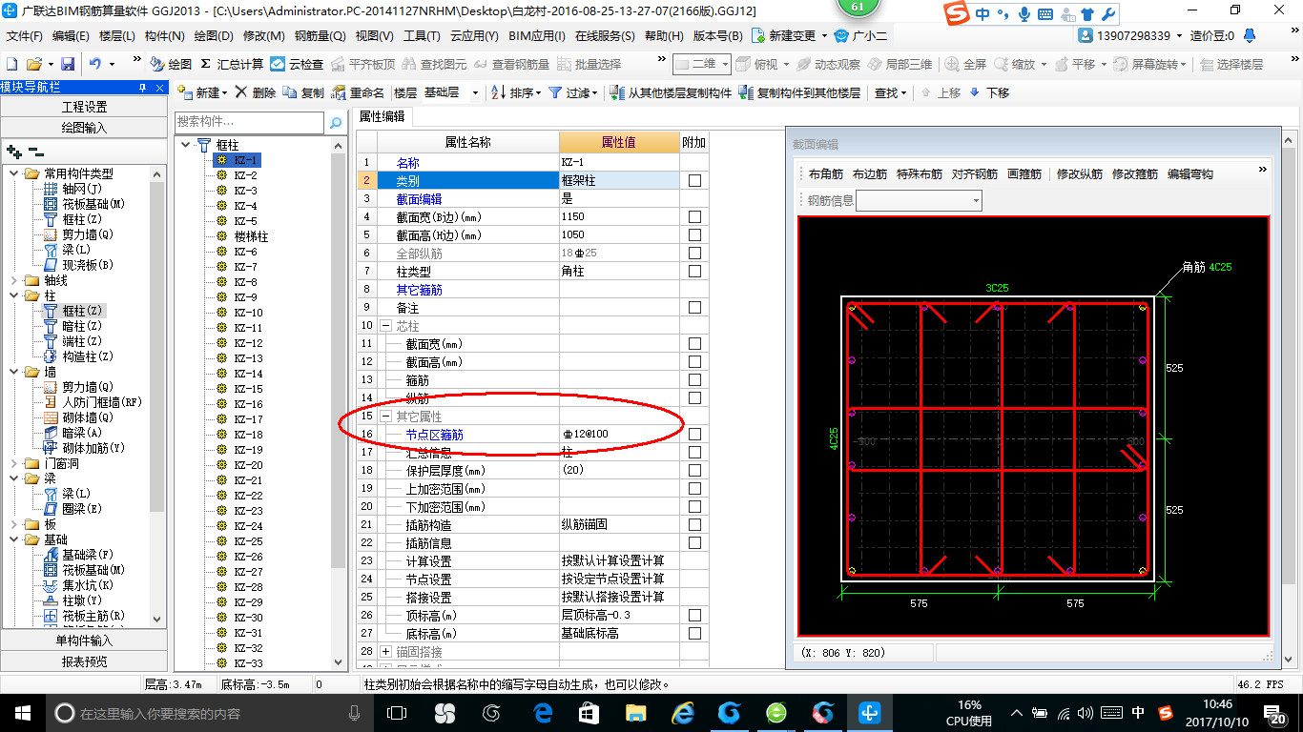
Task: Click 复制构件到其他楼层 icon
Action: pos(747,92)
